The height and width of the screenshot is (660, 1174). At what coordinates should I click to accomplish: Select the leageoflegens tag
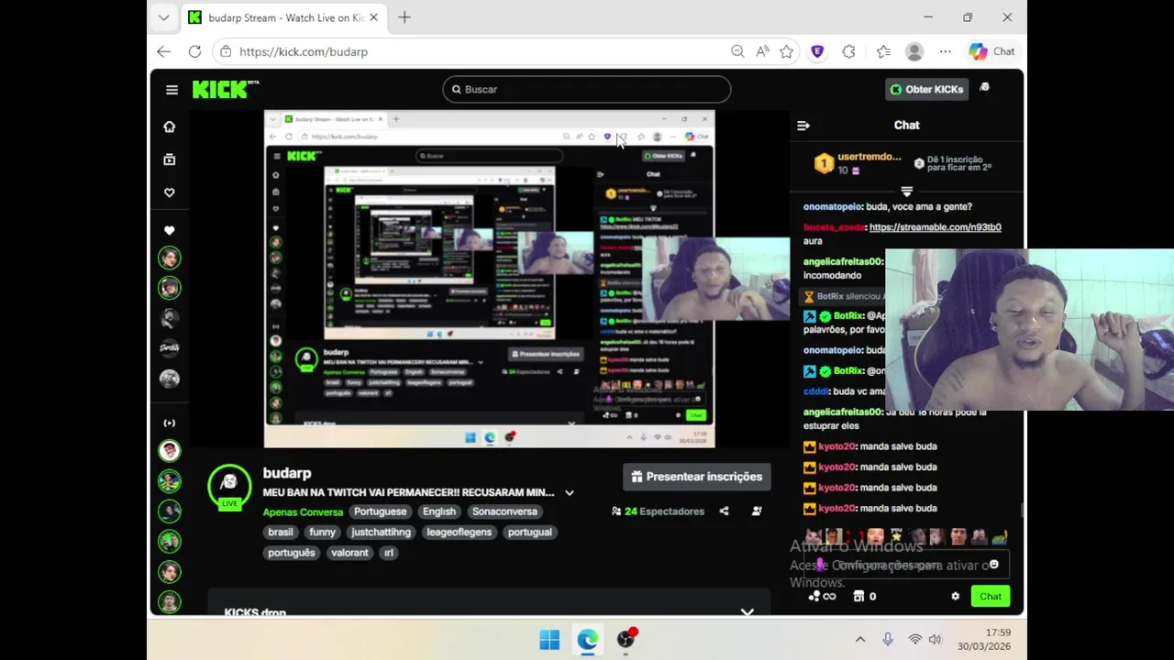(460, 532)
